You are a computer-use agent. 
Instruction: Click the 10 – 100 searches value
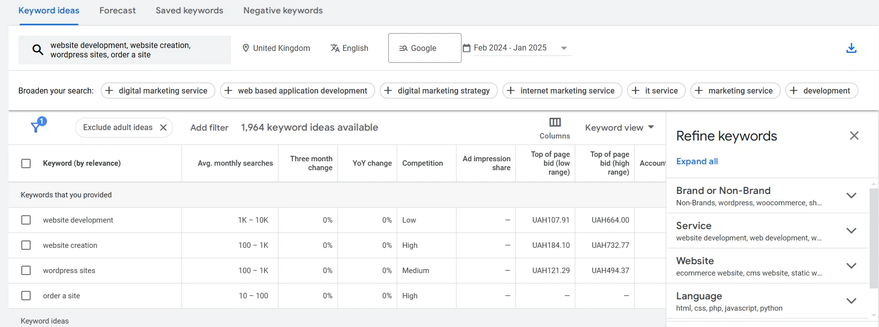(253, 296)
